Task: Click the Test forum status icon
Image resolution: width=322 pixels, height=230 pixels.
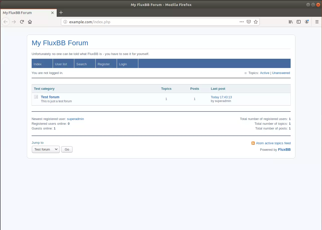Action: pyautogui.click(x=36, y=97)
